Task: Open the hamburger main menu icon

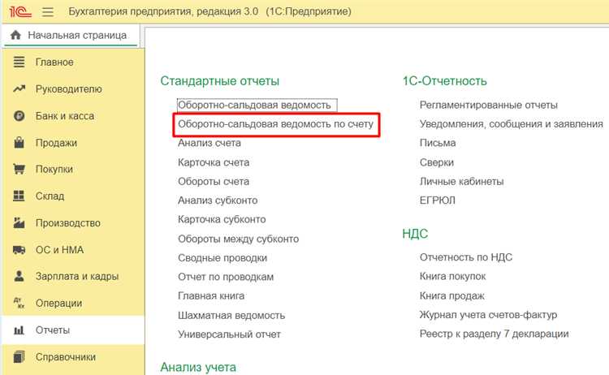Action: (x=48, y=11)
